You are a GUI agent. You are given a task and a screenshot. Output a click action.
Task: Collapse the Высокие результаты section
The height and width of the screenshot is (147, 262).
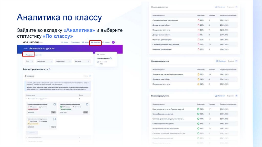point(236,96)
